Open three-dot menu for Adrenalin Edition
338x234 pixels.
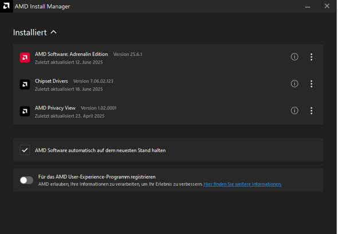click(x=311, y=57)
